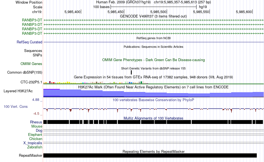Click the GTEx colored tissue expression bar chart

(x=96, y=82)
